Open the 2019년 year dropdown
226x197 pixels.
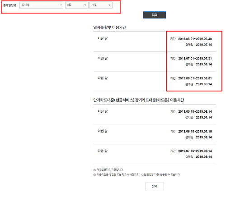click(x=42, y=5)
